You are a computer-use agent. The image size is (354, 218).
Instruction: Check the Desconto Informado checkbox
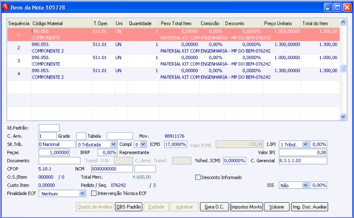click(x=198, y=177)
